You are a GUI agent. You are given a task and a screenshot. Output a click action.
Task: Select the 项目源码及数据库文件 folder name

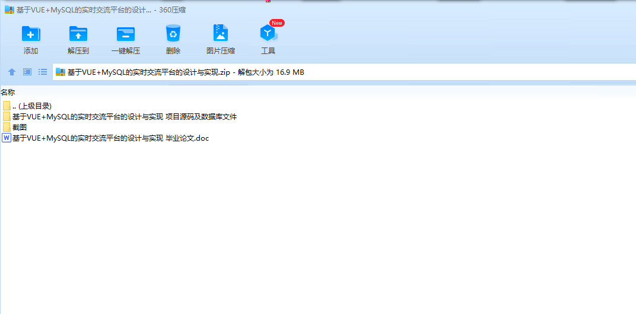(125, 117)
